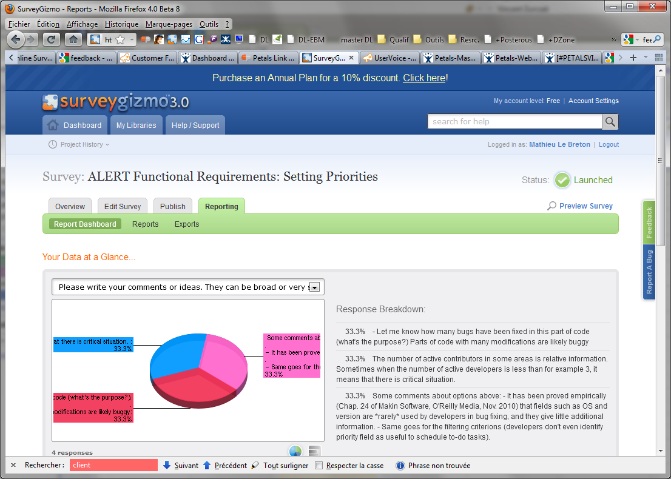Image resolution: width=671 pixels, height=479 pixels.
Task: Click the Précédent up-arrow in the find bar
Action: point(207,466)
